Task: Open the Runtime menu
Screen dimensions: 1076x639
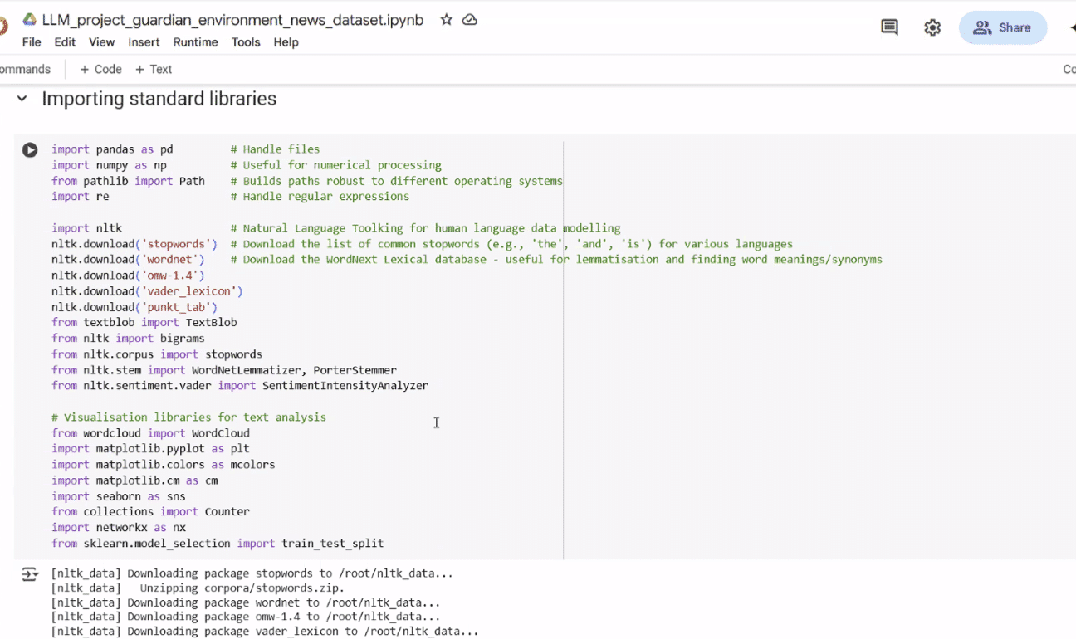Action: point(195,42)
